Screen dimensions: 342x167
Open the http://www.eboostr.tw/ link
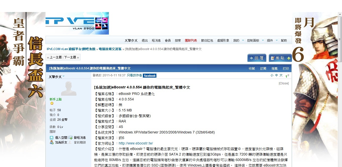pyautogui.click(x=136, y=143)
